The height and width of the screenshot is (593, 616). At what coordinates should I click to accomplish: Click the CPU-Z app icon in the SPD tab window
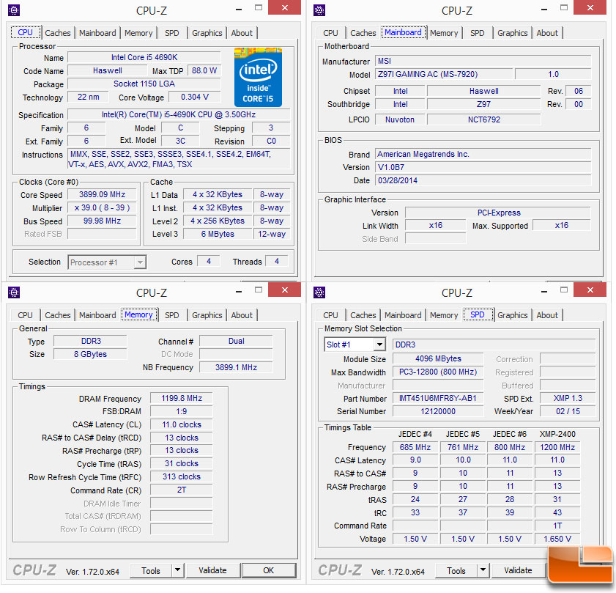(319, 292)
